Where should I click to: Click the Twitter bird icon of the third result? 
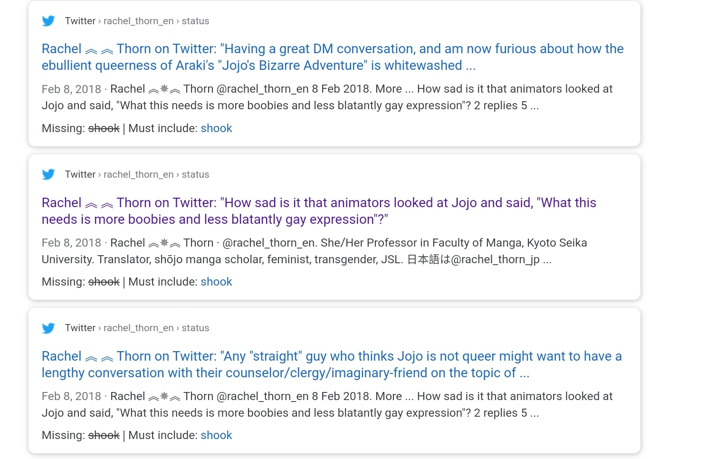click(48, 328)
